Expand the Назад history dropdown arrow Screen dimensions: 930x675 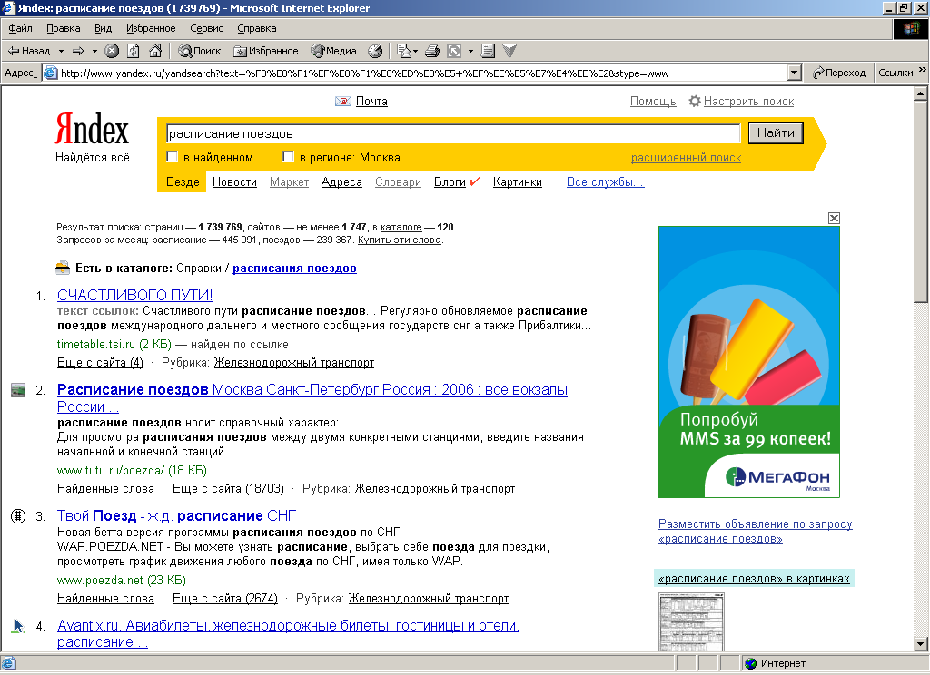tap(61, 51)
